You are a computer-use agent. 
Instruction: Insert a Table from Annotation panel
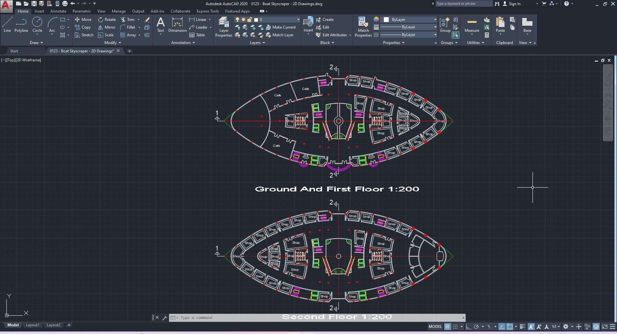pos(197,35)
